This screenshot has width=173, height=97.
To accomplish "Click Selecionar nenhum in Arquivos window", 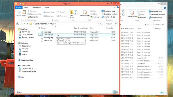I will tap(109, 14).
